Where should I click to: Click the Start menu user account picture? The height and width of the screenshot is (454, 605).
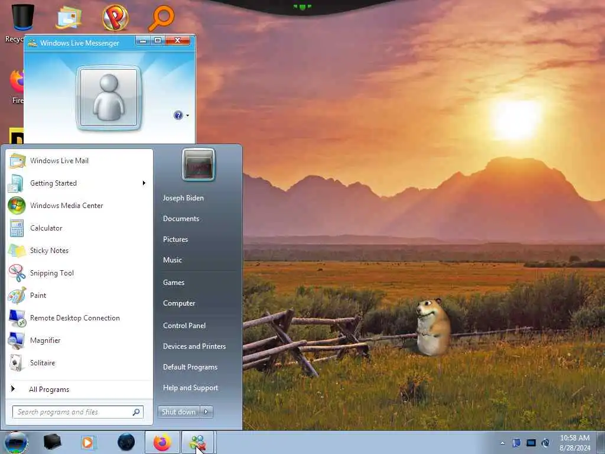click(x=199, y=164)
